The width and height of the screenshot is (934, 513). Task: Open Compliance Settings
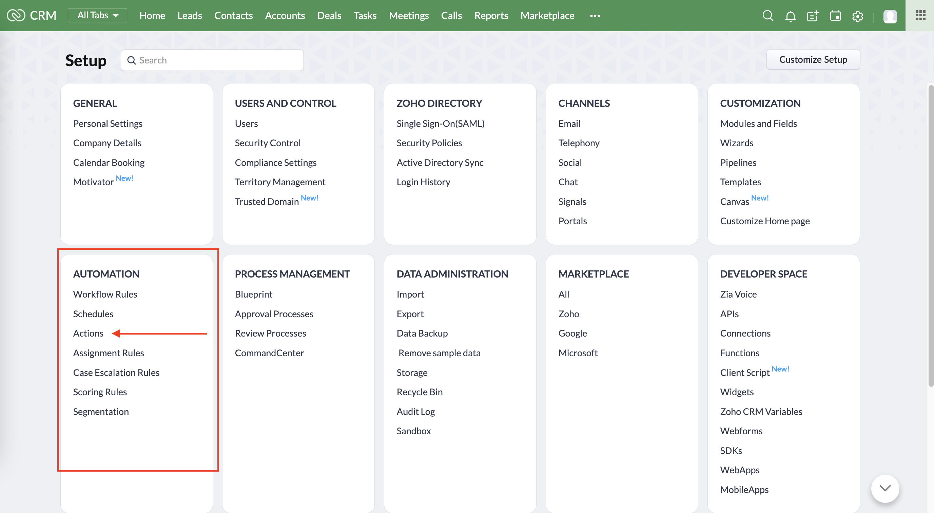pos(276,163)
